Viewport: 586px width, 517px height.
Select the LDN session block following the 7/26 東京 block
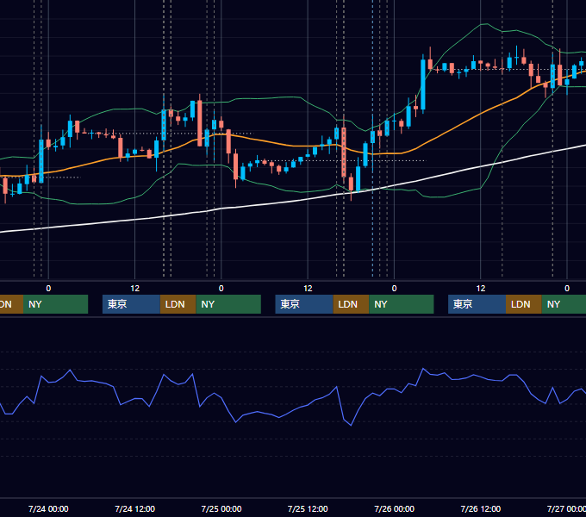pos(524,304)
